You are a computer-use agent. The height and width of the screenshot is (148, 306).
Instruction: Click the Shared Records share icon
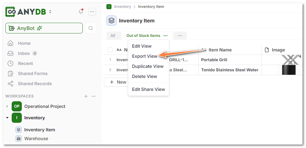10,84
